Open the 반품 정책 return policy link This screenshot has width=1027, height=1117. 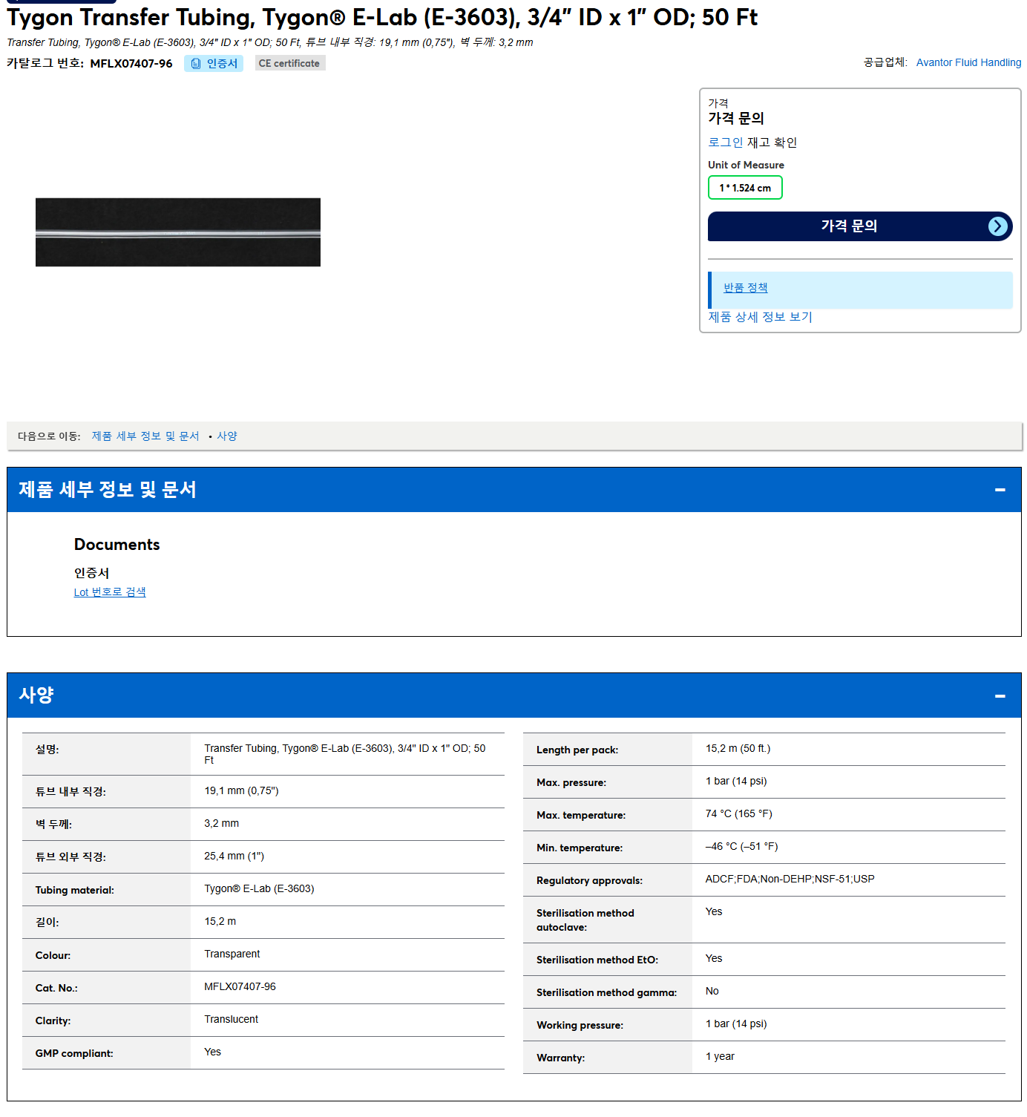745,288
